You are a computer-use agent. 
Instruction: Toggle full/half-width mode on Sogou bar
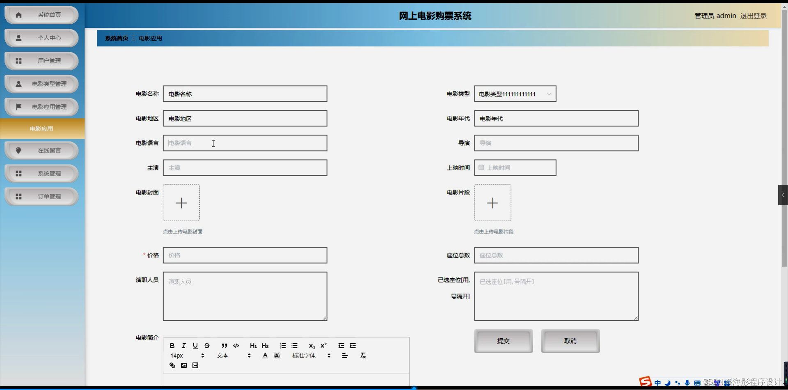point(668,382)
